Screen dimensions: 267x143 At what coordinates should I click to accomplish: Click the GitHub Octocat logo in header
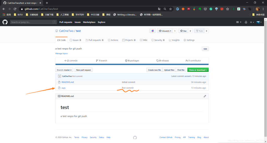pyautogui.click(x=5, y=22)
